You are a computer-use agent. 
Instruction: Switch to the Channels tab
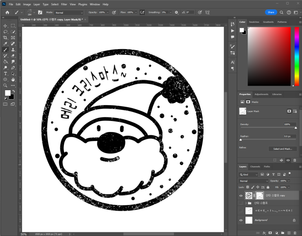click(x=255, y=167)
